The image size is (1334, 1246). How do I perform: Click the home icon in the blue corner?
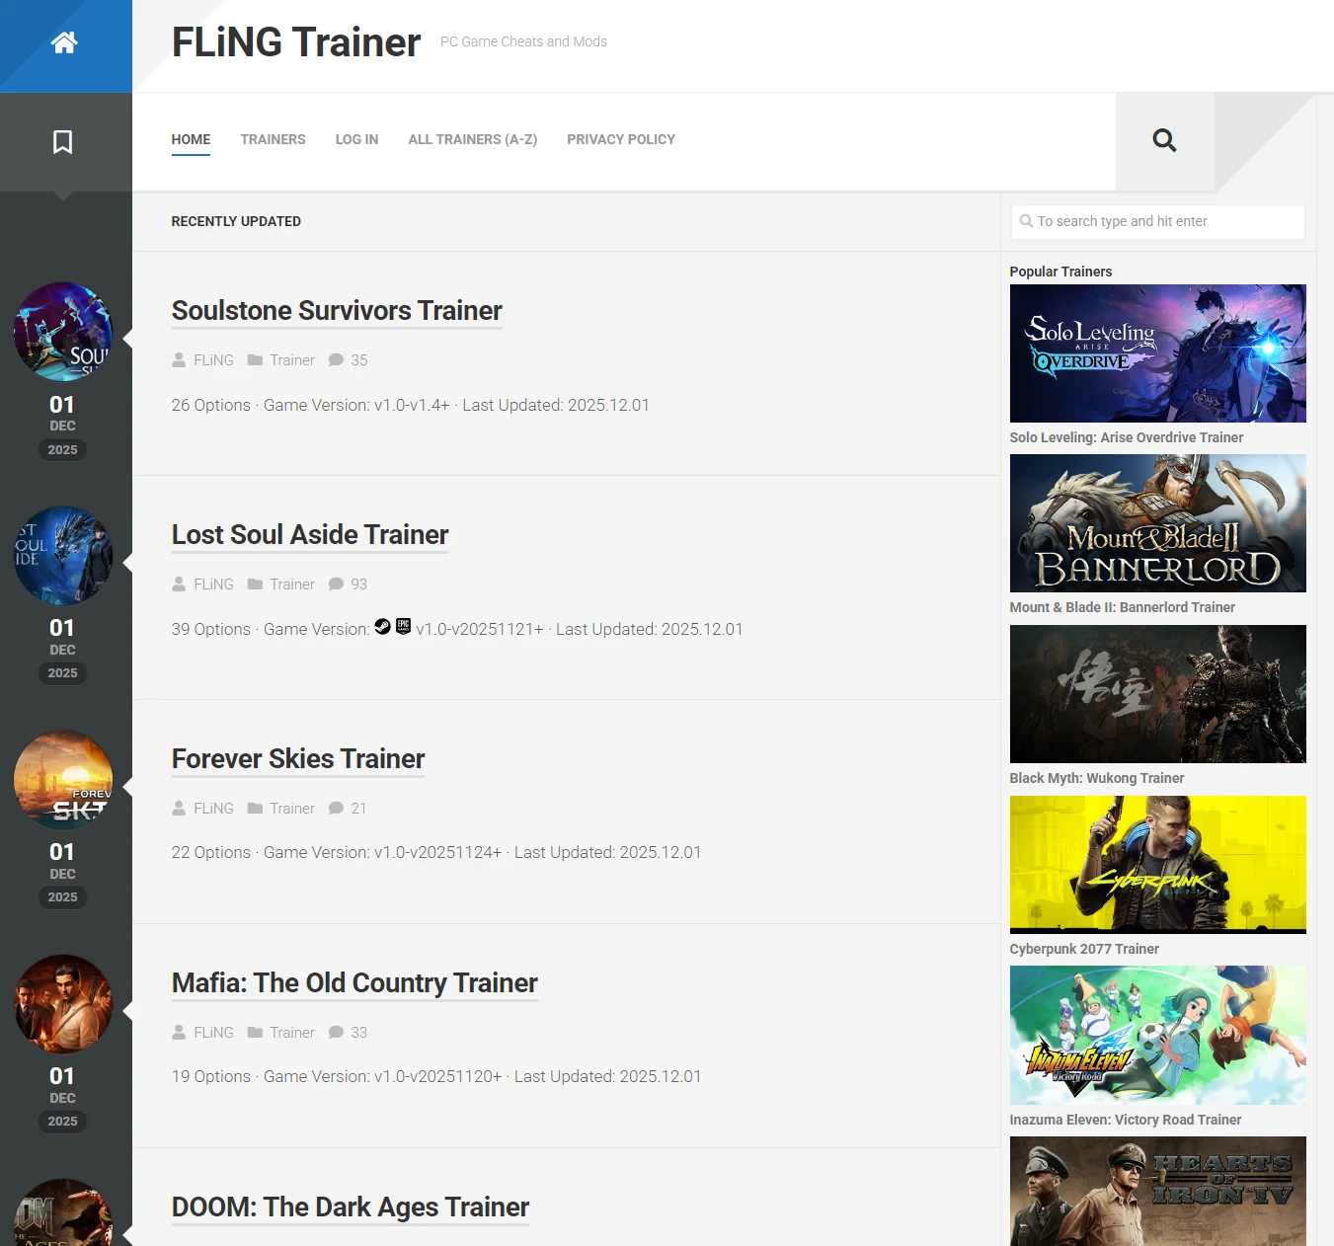[x=64, y=42]
